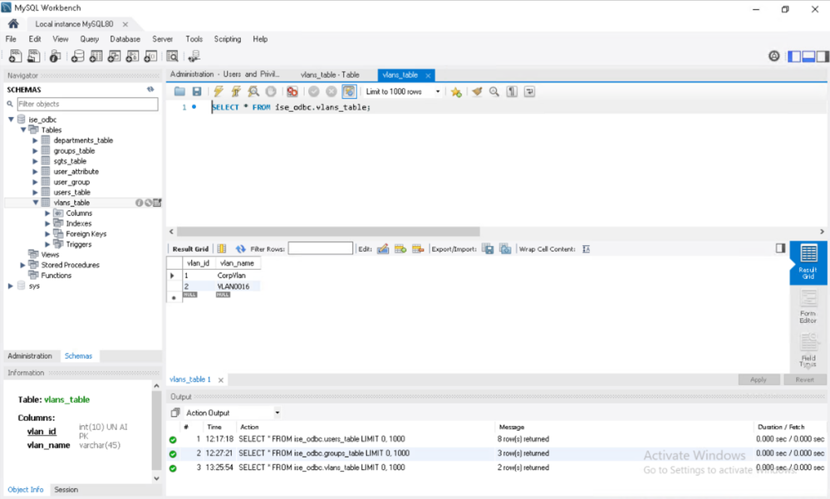
Task: Toggle the left sidebar panel visibility
Action: 794,56
